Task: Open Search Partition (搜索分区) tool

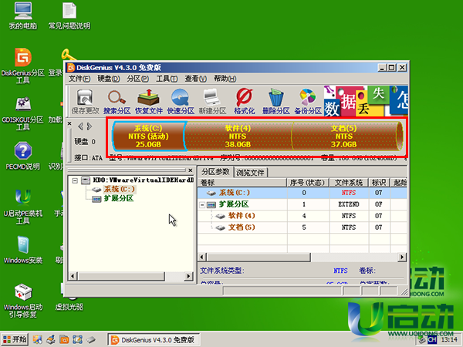Action: (x=117, y=102)
